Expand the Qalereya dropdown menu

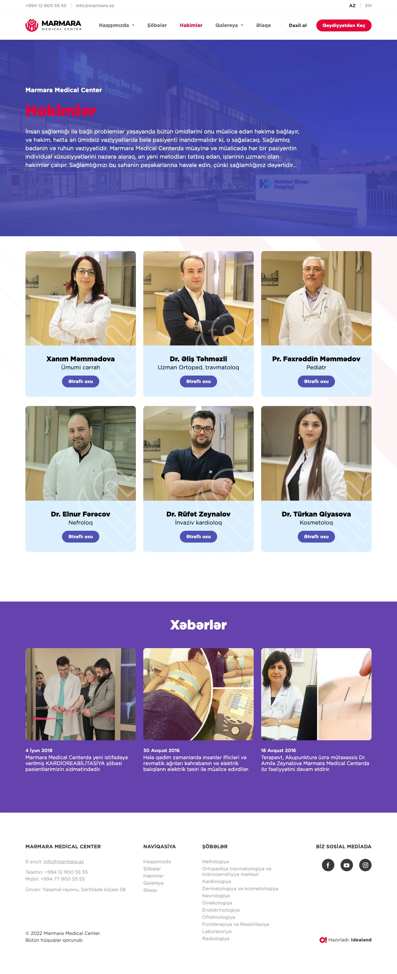(x=229, y=25)
